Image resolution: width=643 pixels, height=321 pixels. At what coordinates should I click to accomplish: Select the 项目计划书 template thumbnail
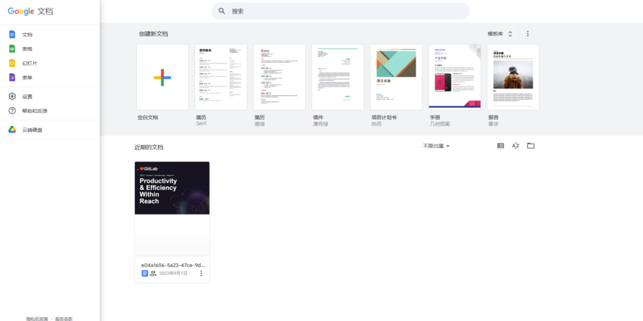(396, 77)
